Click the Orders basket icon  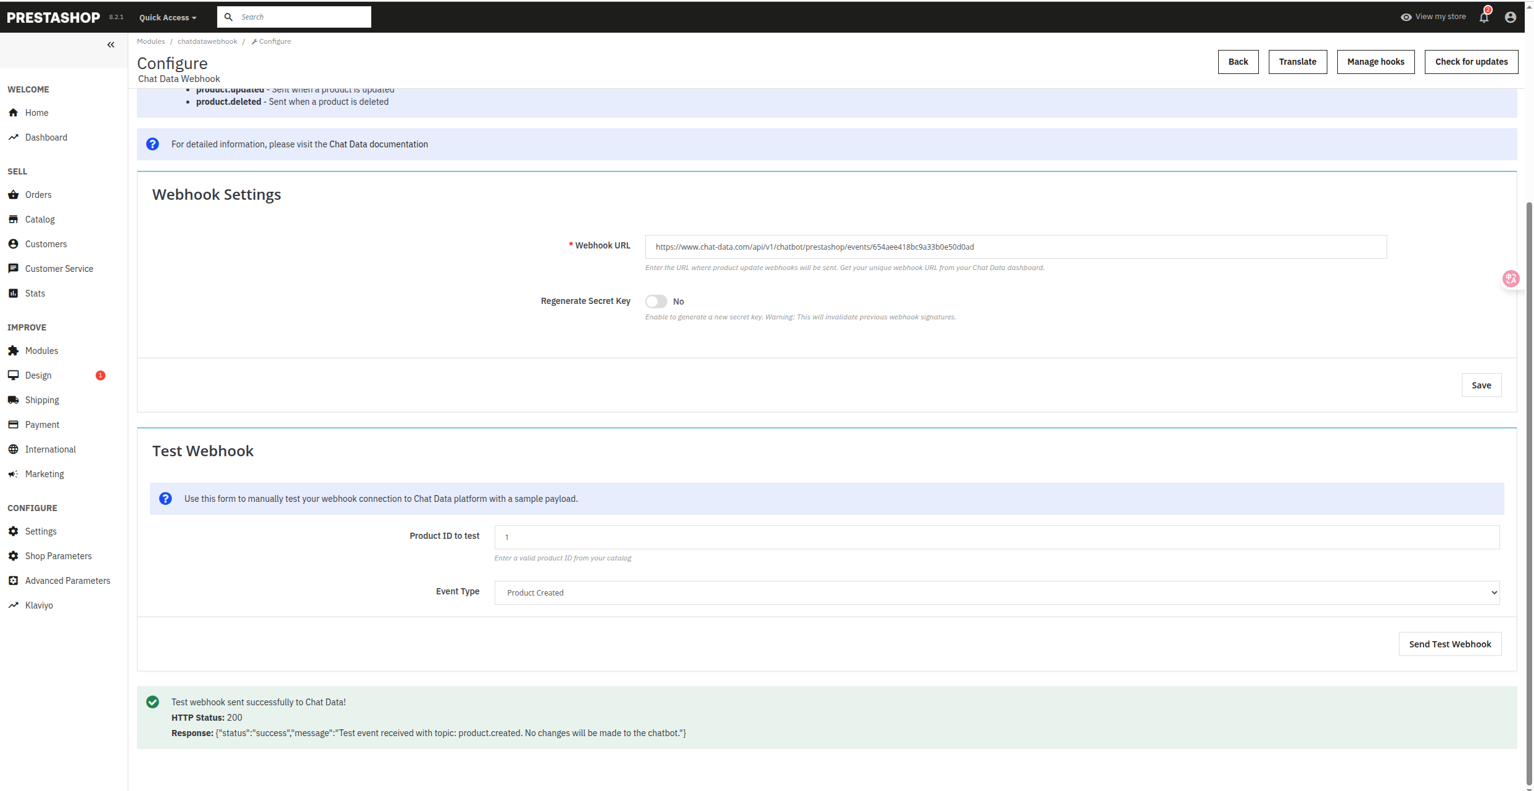14,195
